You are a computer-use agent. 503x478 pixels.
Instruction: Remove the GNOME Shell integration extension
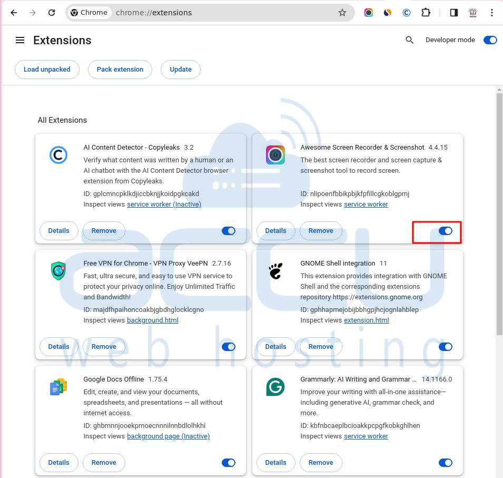click(321, 347)
